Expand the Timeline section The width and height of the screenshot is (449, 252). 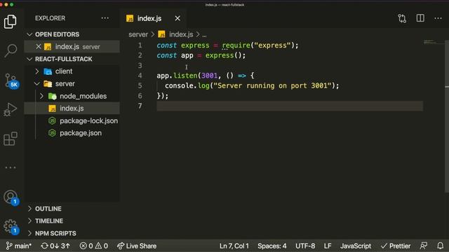72,221
